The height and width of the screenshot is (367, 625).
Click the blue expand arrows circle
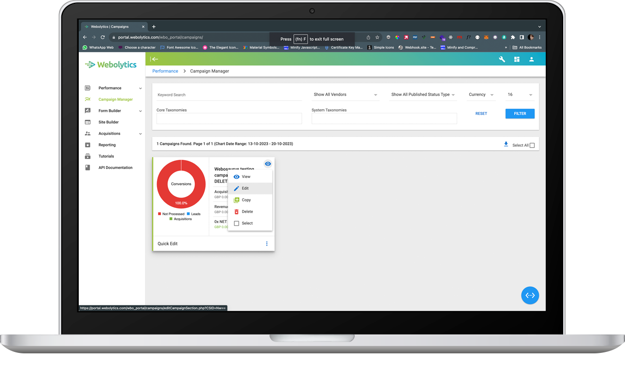pyautogui.click(x=530, y=295)
